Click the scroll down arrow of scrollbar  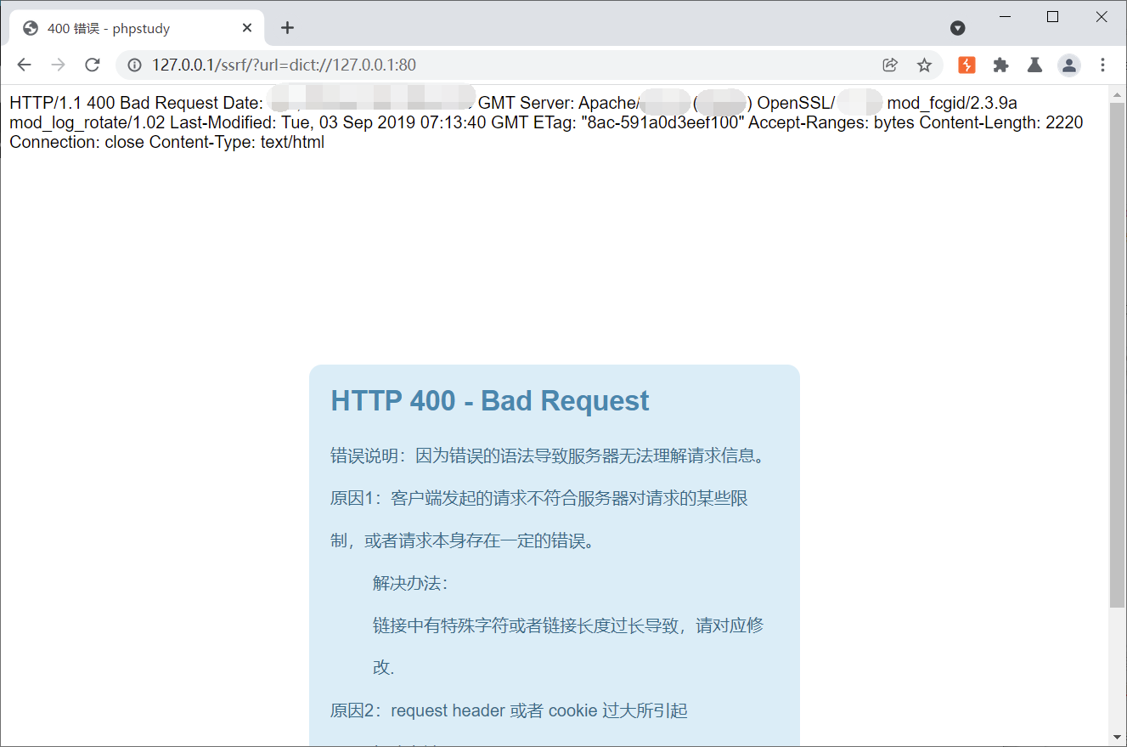(1117, 737)
